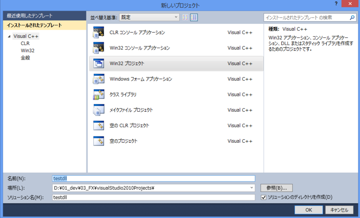
Task: Click the text 'Windows フォーム アプリケーション'
Action: pyautogui.click(x=141, y=79)
